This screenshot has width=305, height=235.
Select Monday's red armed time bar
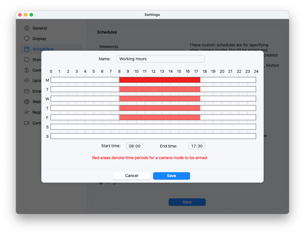(159, 80)
